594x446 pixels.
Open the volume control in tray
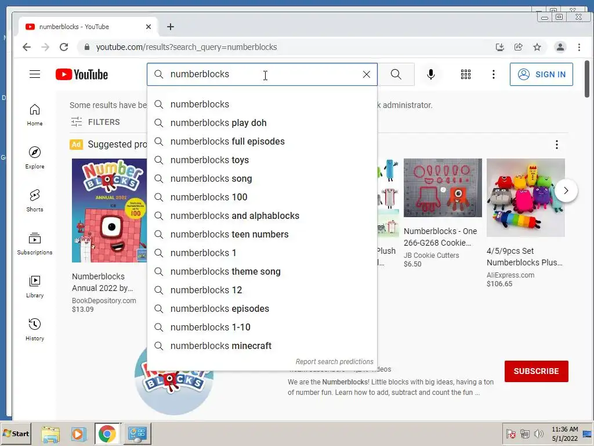pos(538,433)
